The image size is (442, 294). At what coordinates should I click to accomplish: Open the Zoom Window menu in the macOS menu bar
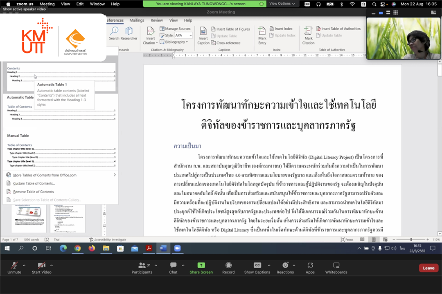tap(97, 4)
